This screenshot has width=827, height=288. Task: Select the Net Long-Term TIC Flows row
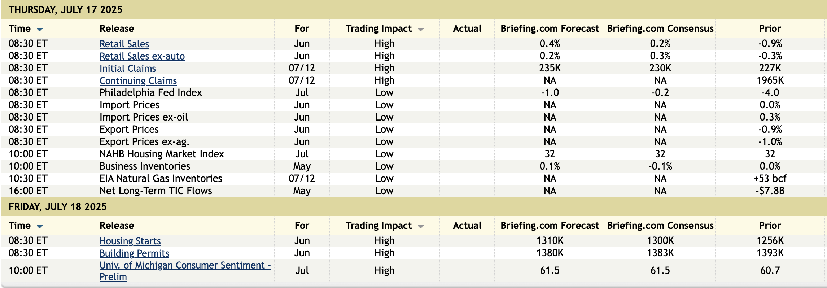[x=156, y=191]
